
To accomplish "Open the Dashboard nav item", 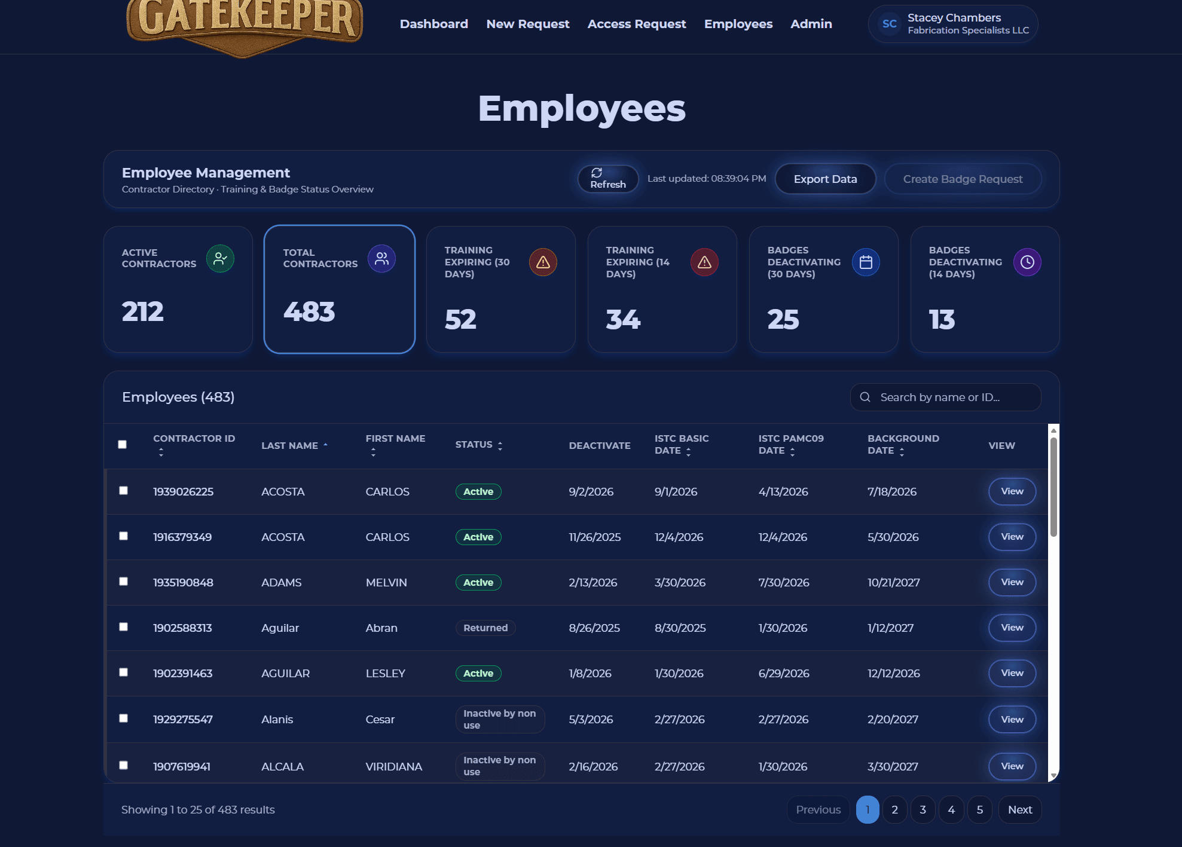I will point(434,24).
